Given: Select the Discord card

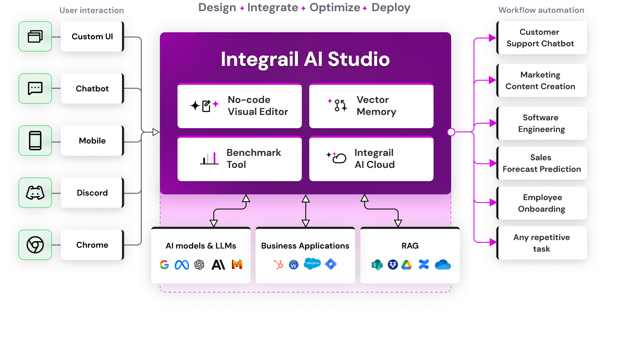Looking at the screenshot, I should pyautogui.click(x=92, y=193).
